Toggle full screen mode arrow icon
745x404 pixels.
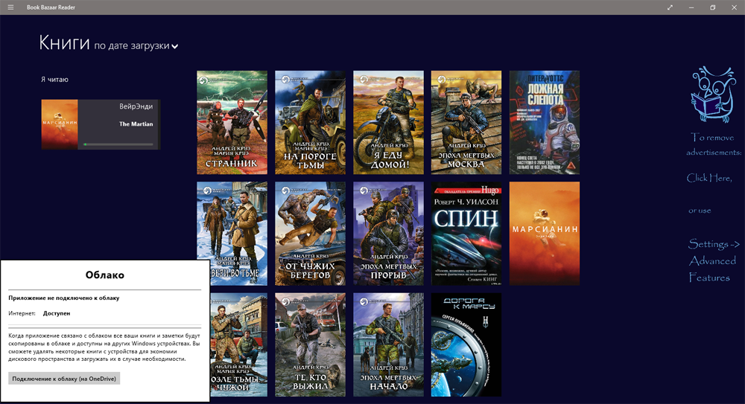(x=670, y=7)
